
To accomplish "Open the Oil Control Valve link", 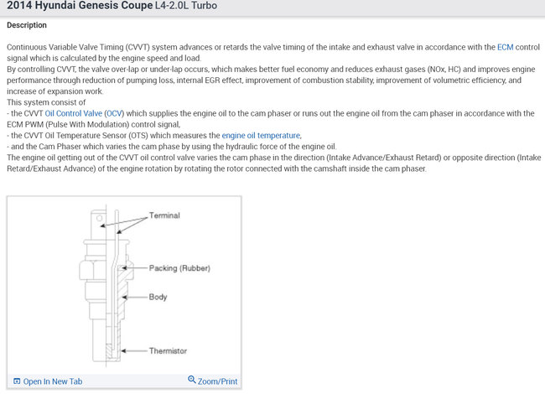I will coord(73,113).
